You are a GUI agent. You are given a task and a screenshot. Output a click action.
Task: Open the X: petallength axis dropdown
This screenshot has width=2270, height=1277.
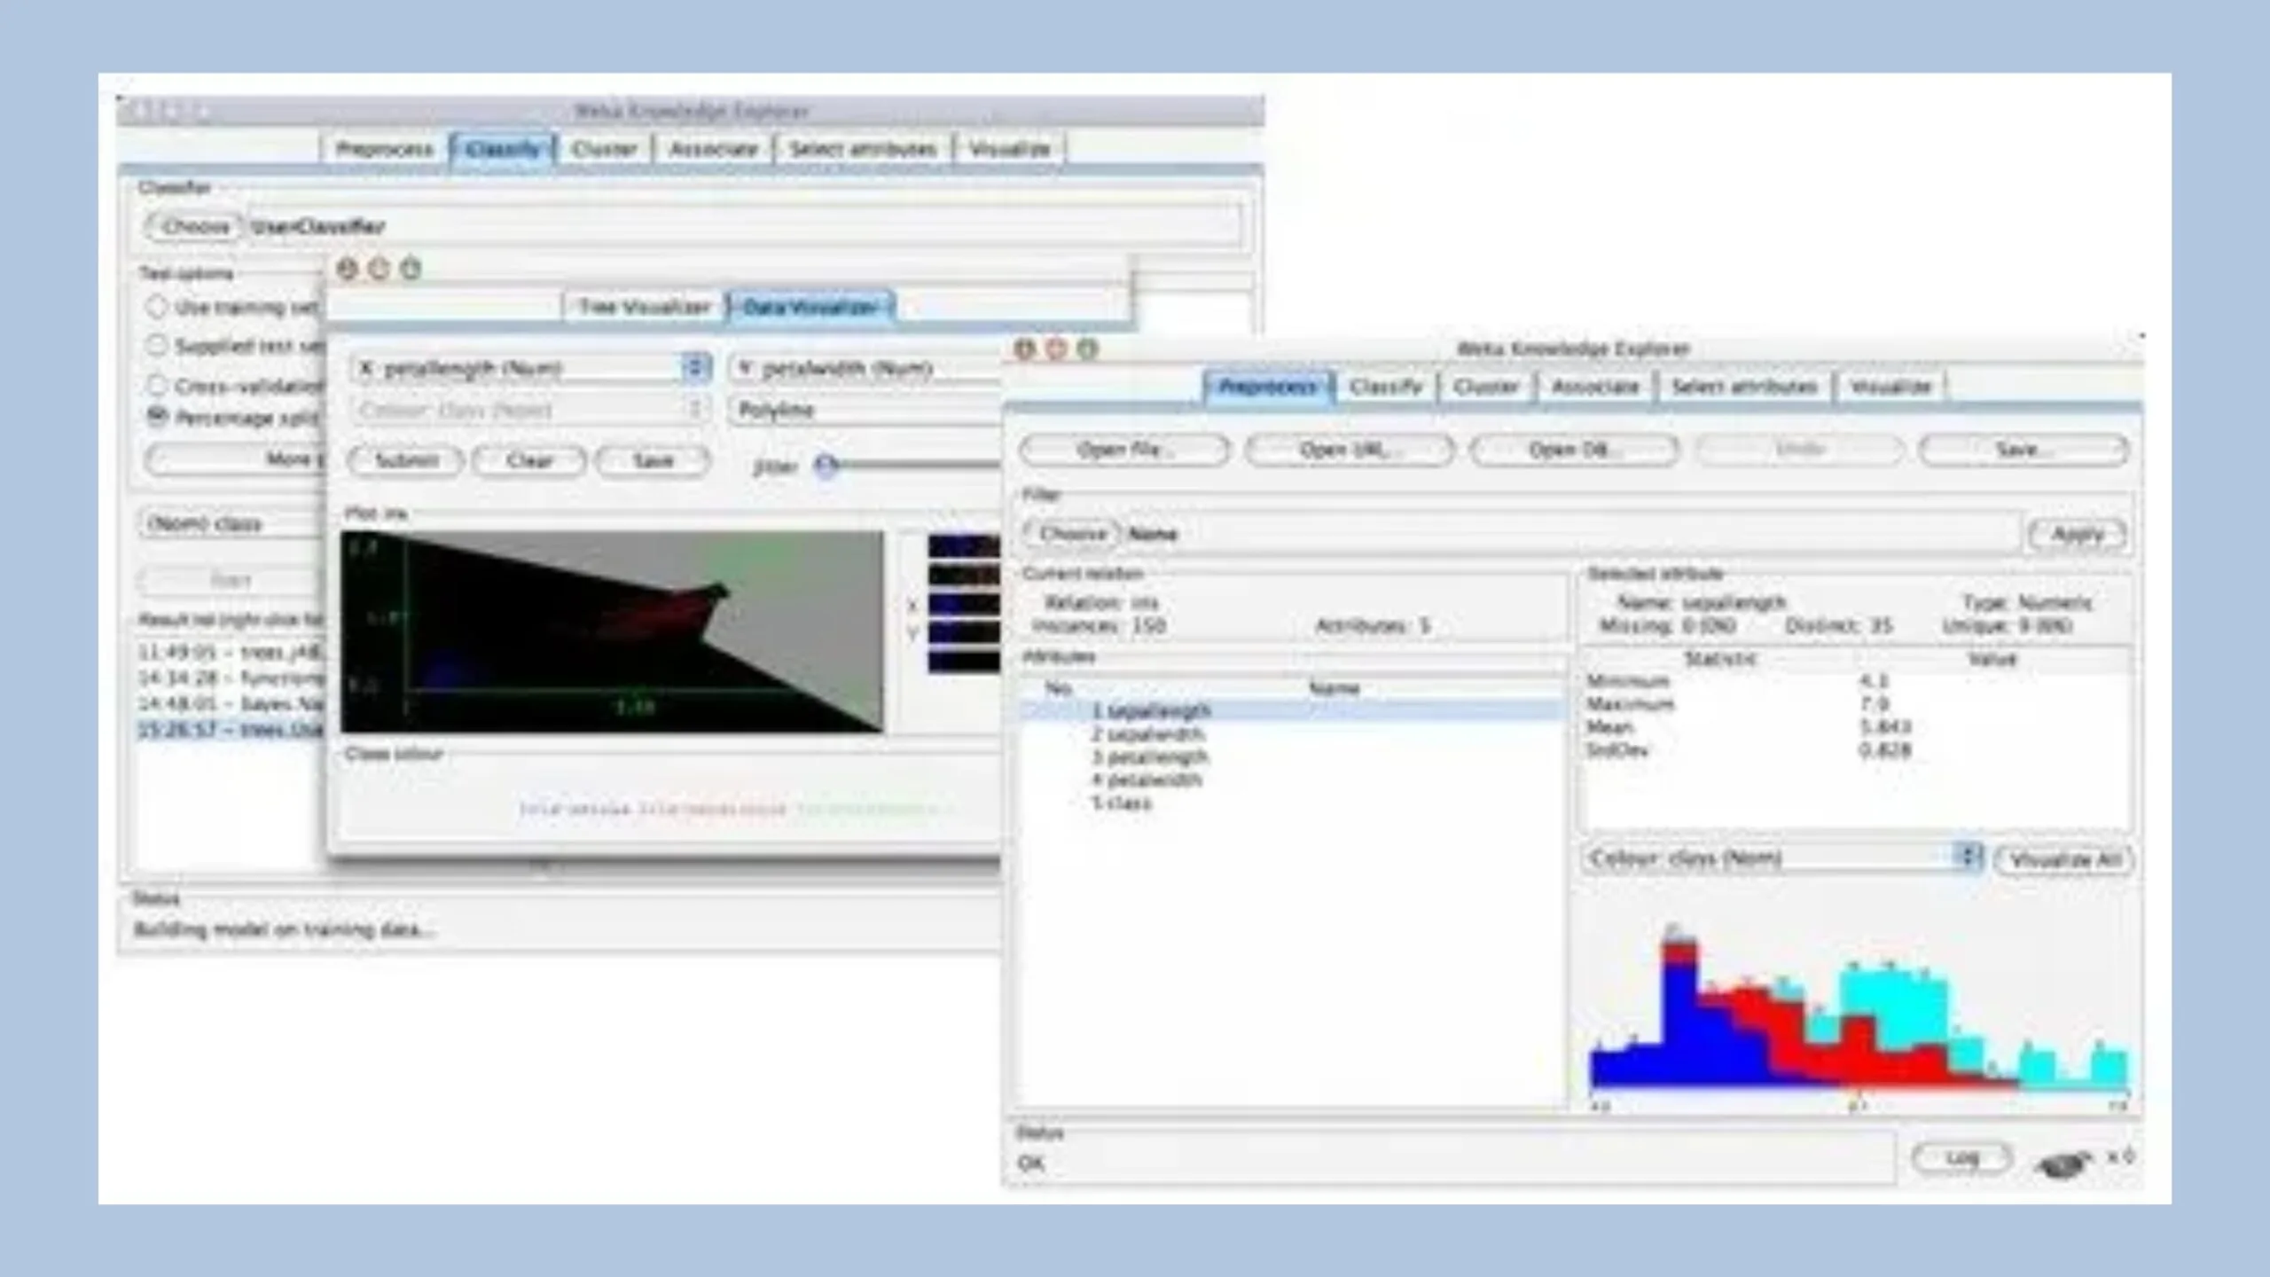530,368
